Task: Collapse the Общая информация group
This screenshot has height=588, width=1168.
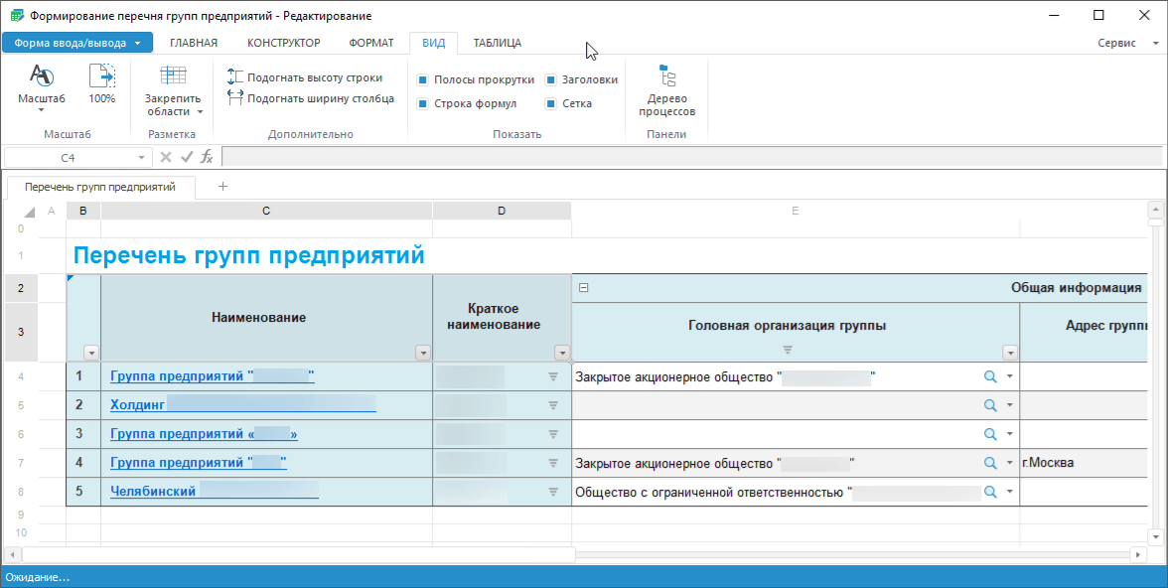Action: (584, 288)
